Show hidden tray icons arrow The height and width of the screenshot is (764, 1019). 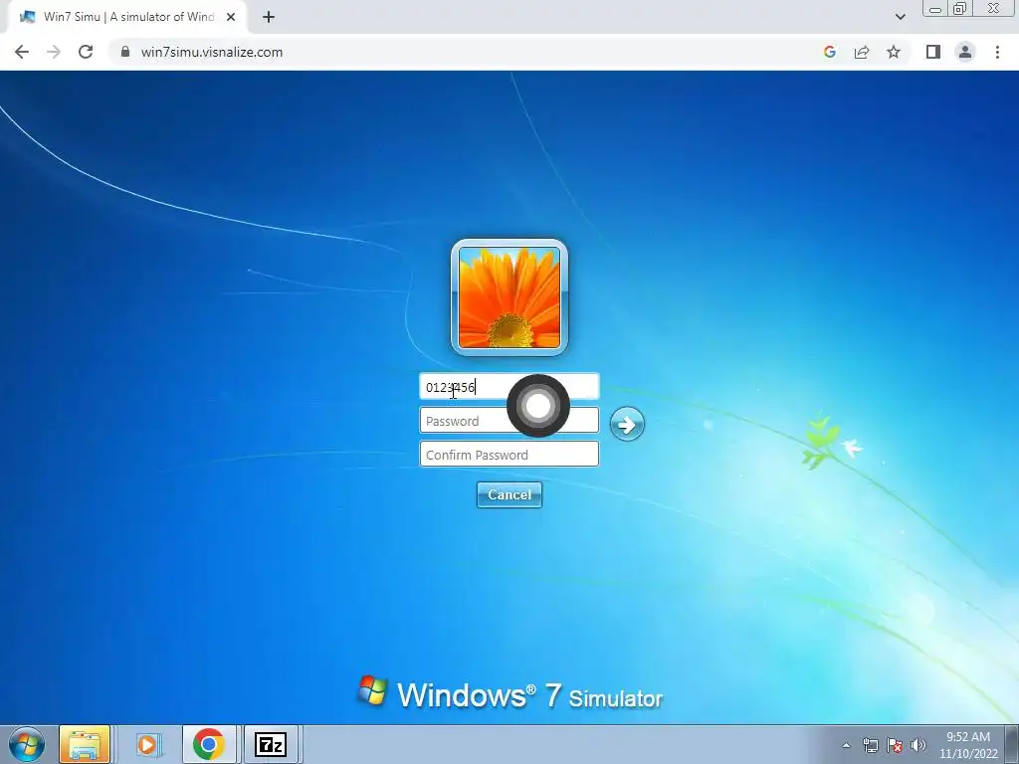coord(846,745)
